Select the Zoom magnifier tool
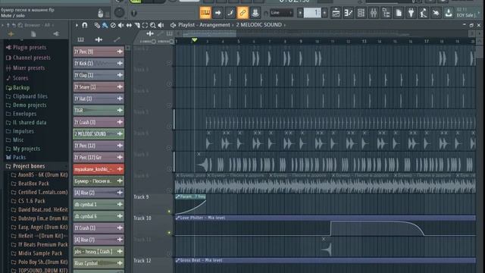This screenshot has width=485, height=273. coord(153,25)
